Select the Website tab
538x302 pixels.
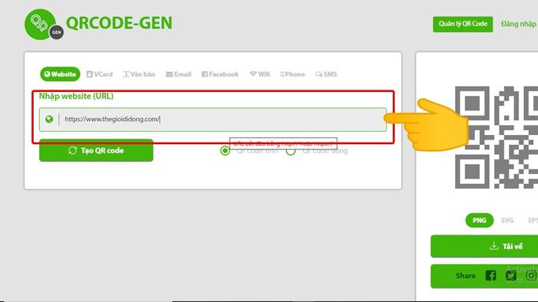click(60, 74)
